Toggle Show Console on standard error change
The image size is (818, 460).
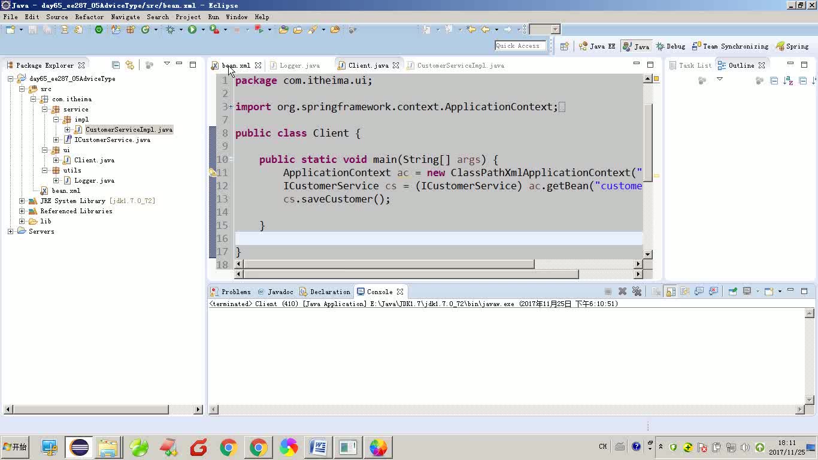tap(713, 292)
